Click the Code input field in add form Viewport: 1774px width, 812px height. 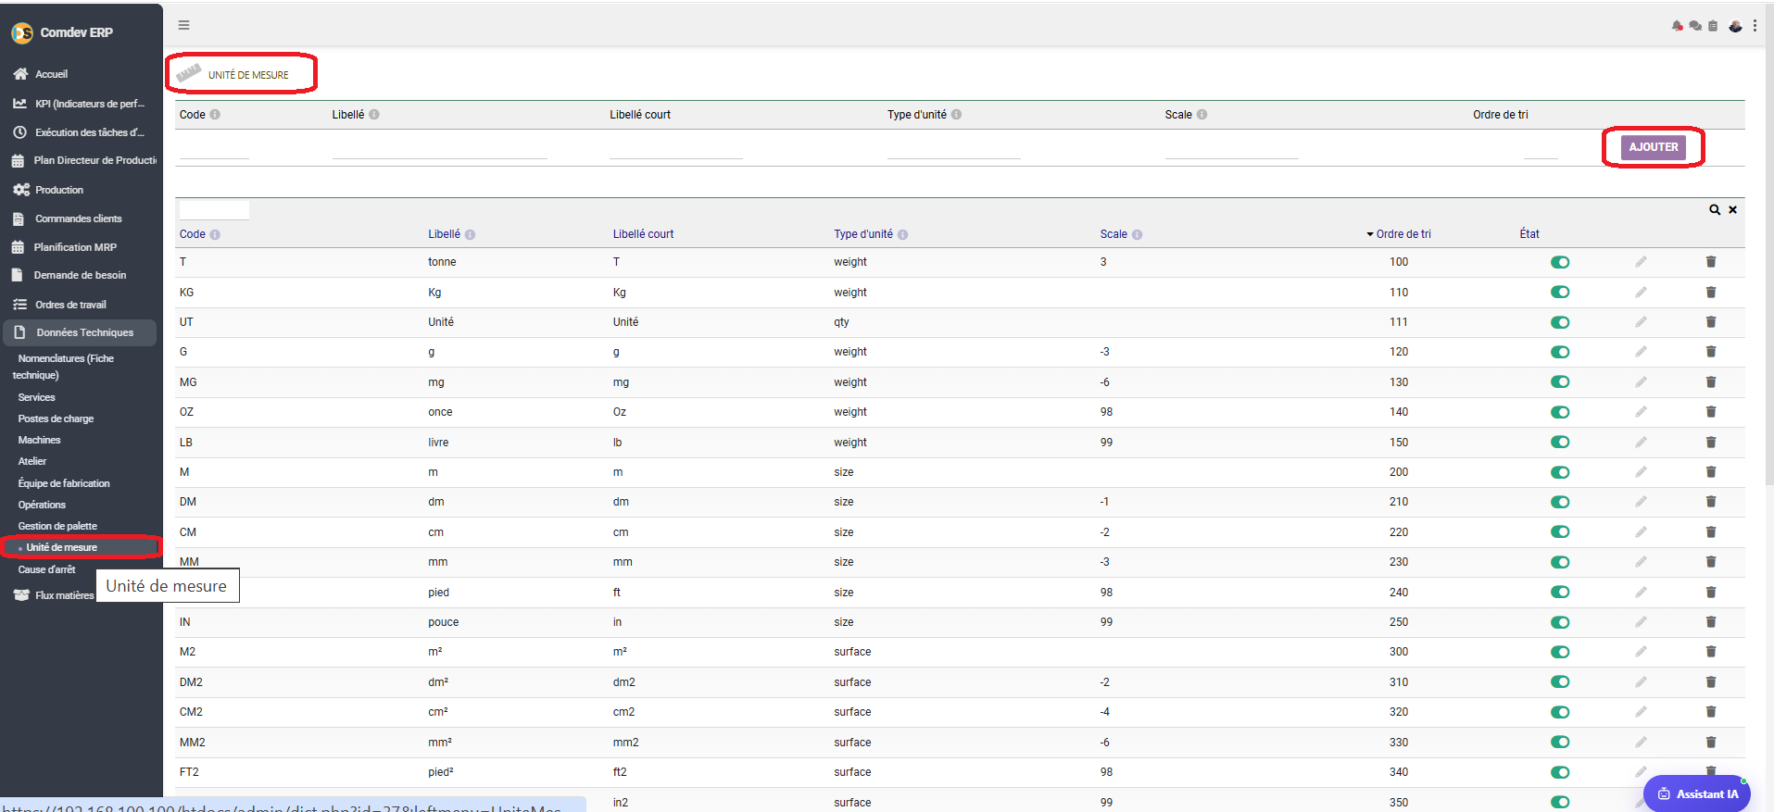click(x=214, y=148)
